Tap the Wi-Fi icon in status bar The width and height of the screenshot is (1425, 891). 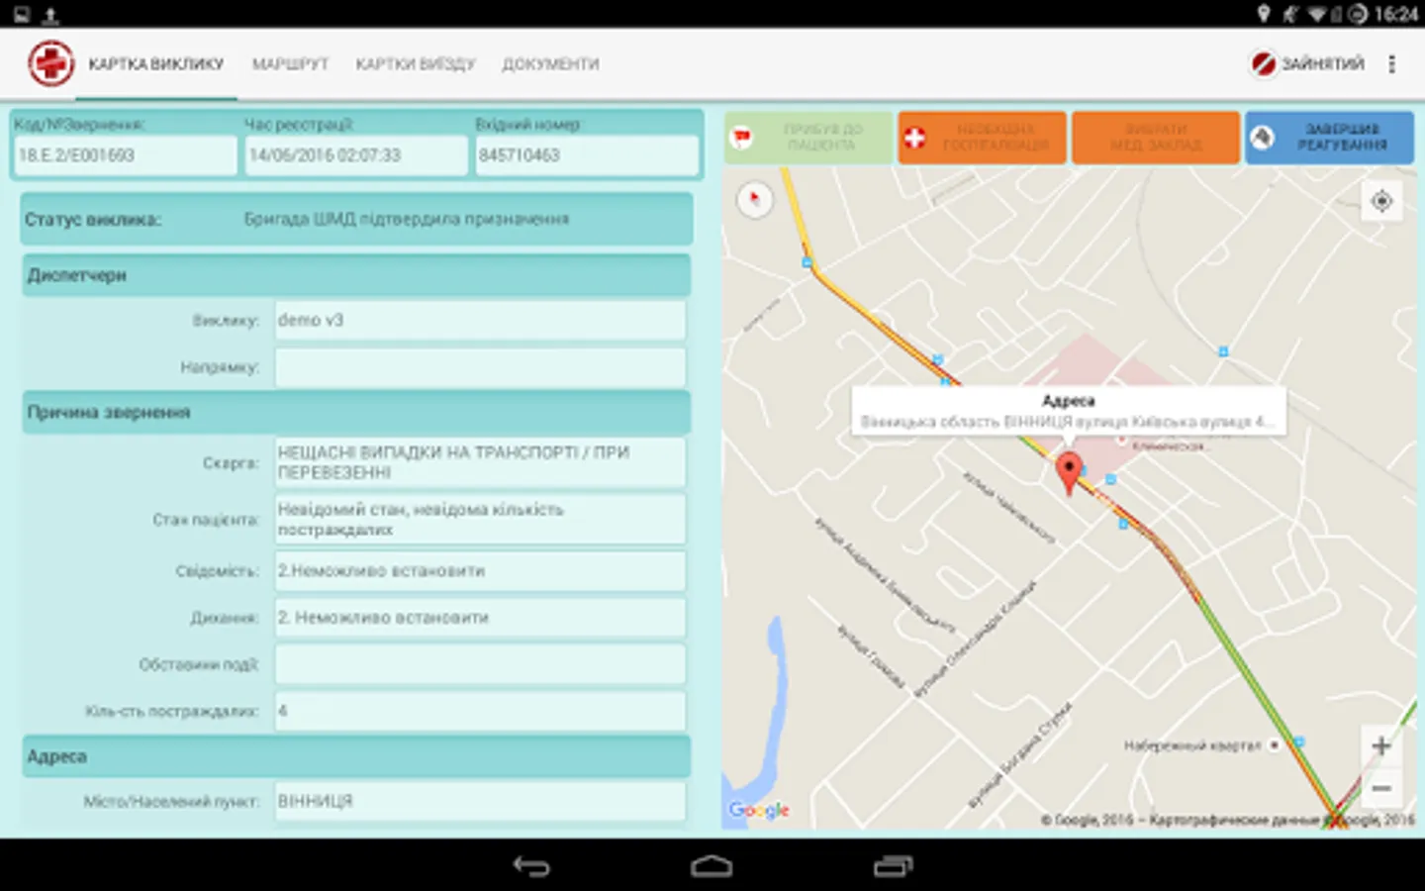click(x=1317, y=14)
